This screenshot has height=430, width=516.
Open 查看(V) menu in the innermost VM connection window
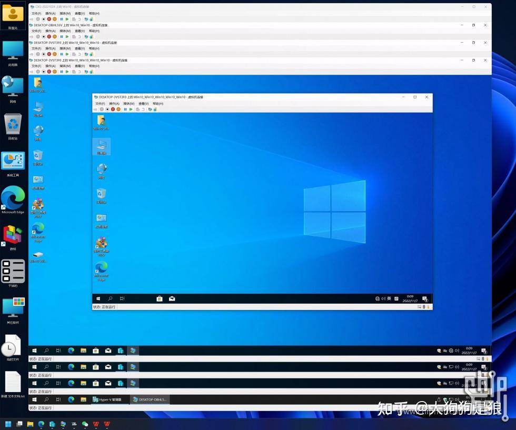(143, 104)
